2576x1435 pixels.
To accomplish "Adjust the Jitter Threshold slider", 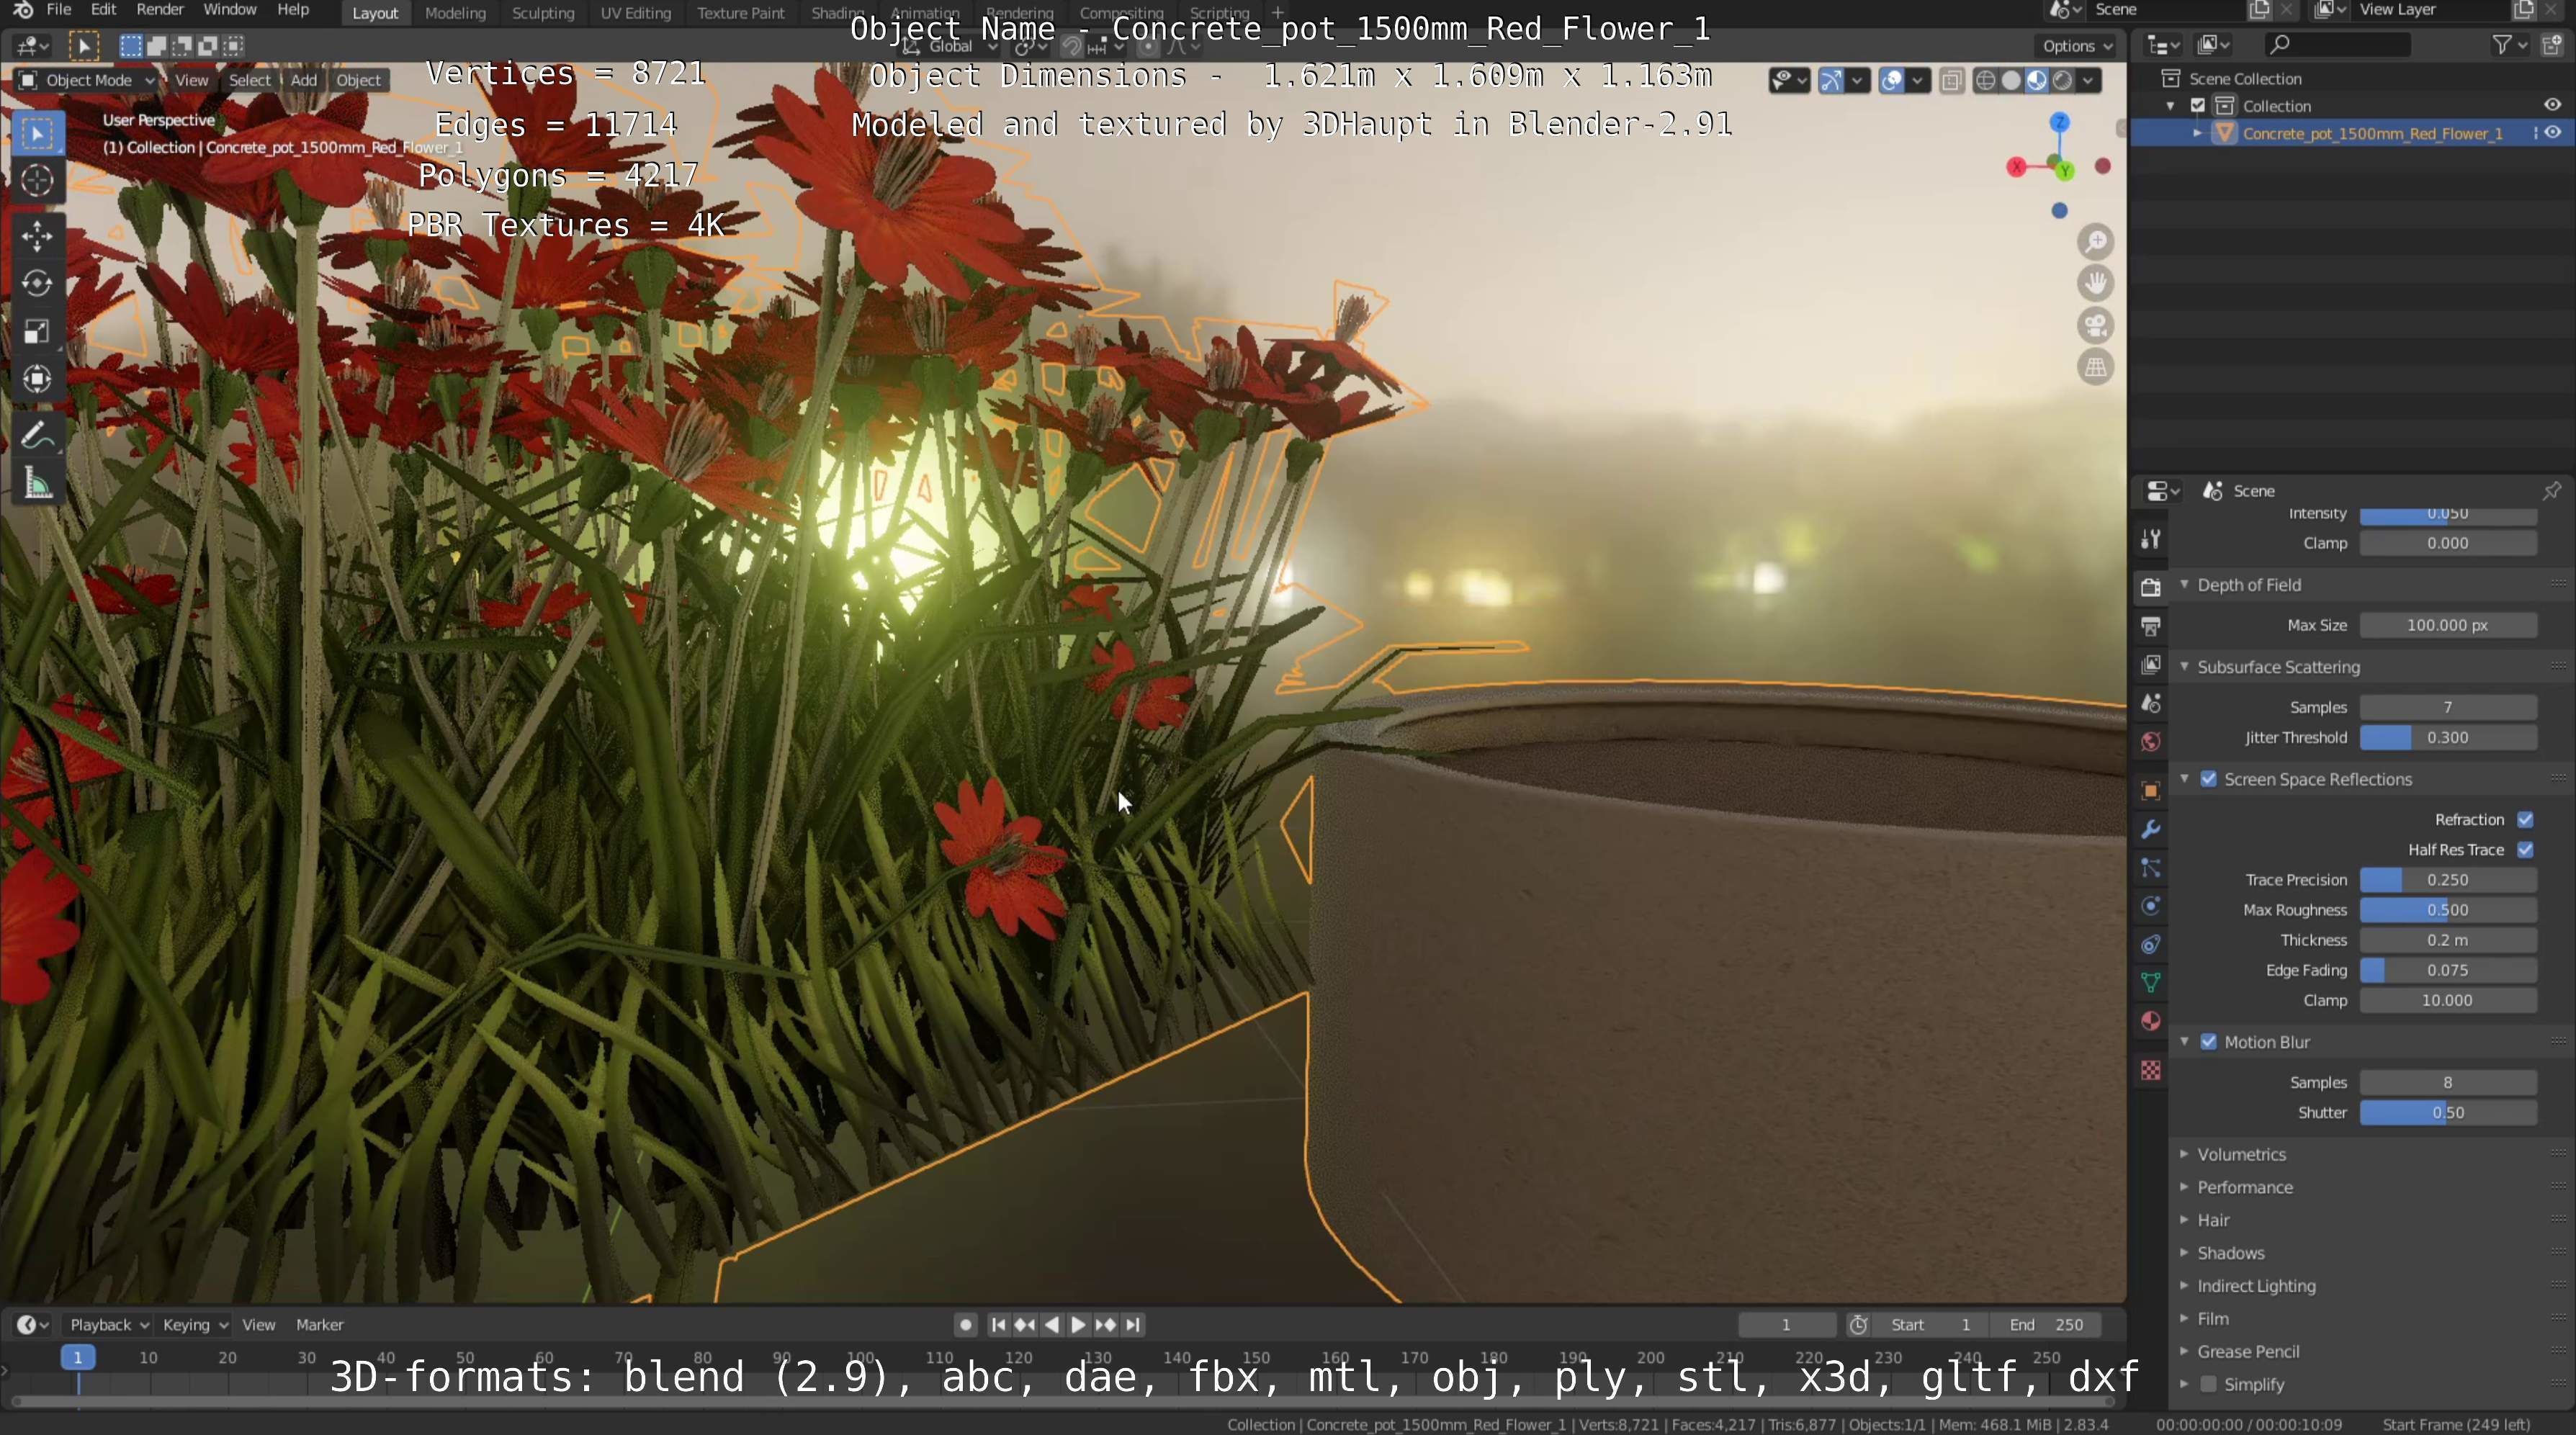I will (2448, 738).
